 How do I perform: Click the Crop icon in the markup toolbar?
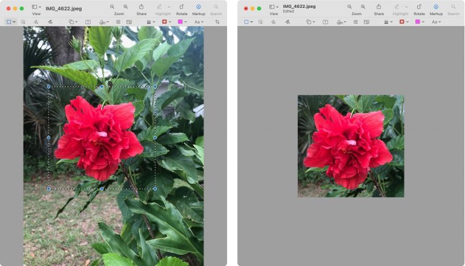pyautogui.click(x=217, y=22)
